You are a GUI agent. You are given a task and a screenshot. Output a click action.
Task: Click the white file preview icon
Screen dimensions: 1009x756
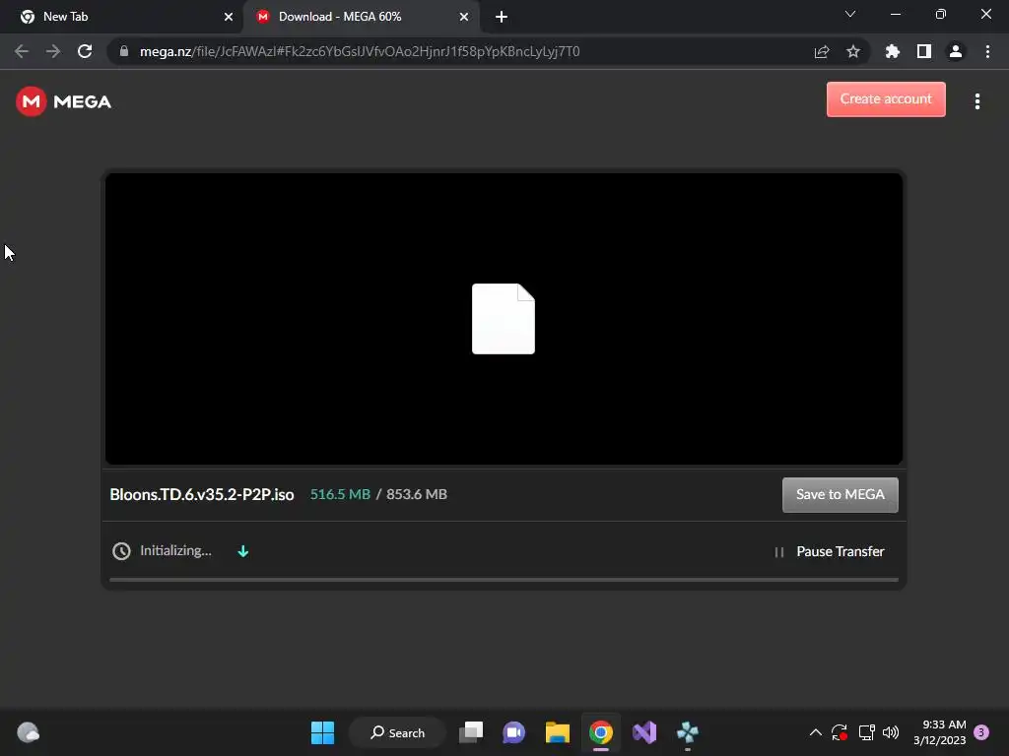[x=504, y=319]
